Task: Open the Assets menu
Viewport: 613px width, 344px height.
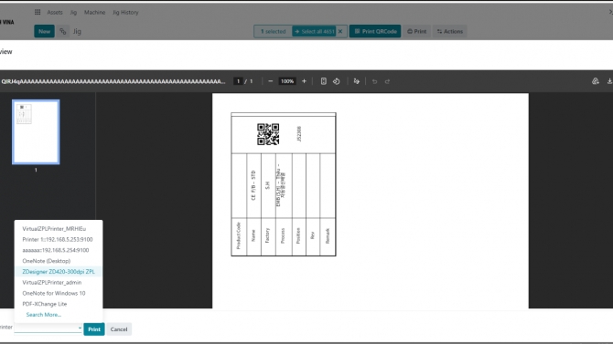Action: (x=55, y=12)
